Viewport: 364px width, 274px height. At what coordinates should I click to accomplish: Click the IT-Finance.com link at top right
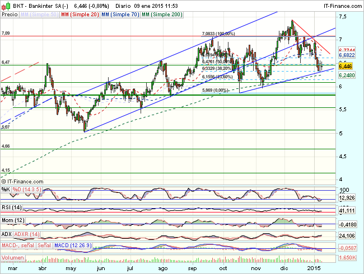pos(339,4)
